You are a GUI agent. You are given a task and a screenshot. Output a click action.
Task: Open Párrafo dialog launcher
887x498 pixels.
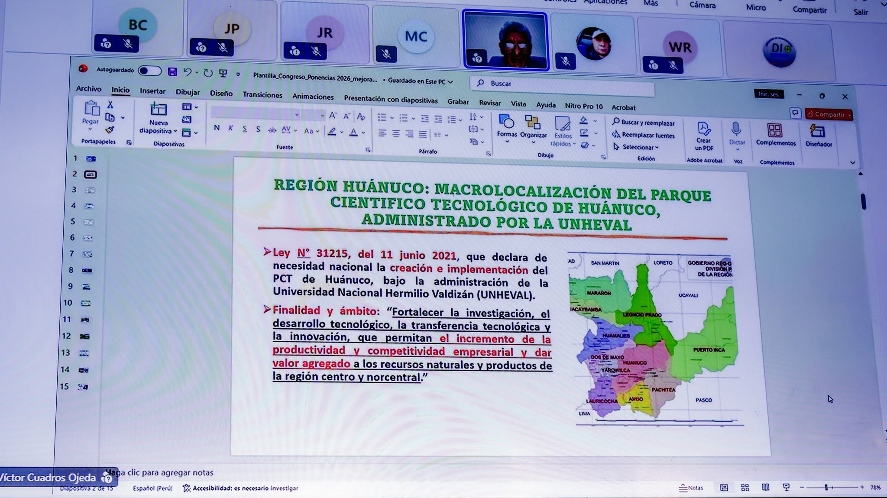(x=488, y=153)
